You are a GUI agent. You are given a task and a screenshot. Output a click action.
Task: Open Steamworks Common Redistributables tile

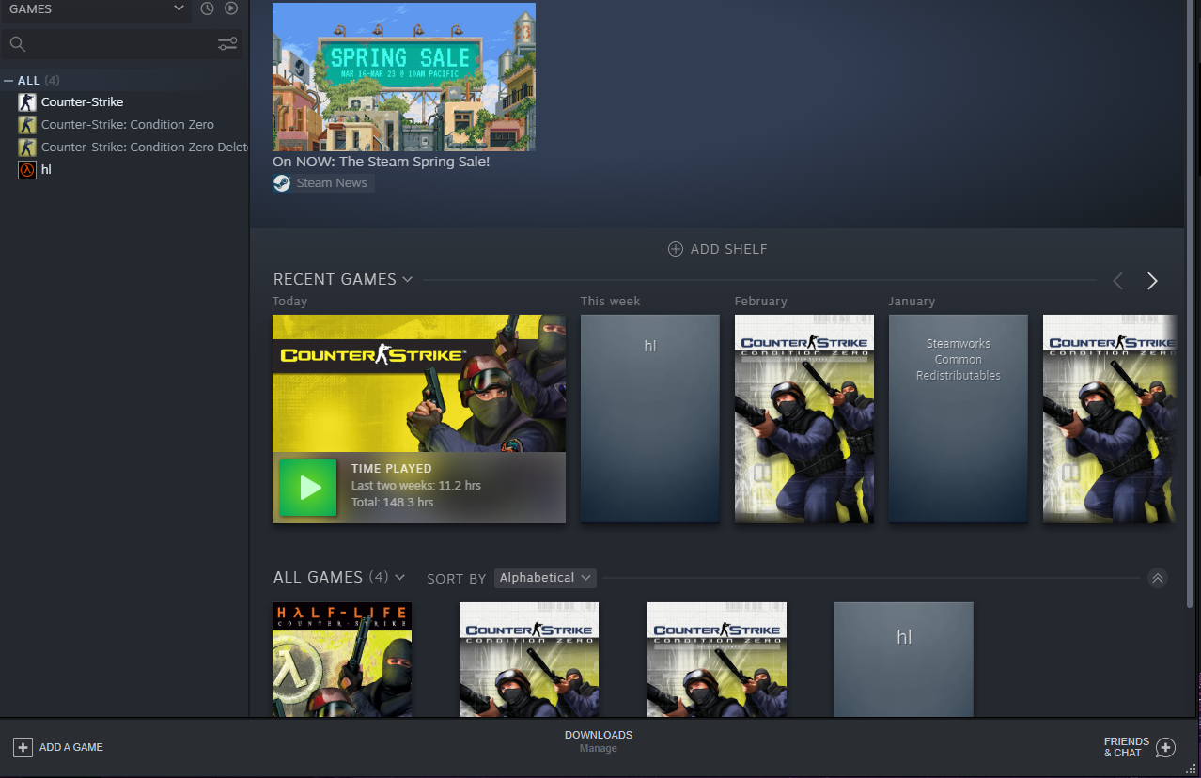[x=958, y=418]
